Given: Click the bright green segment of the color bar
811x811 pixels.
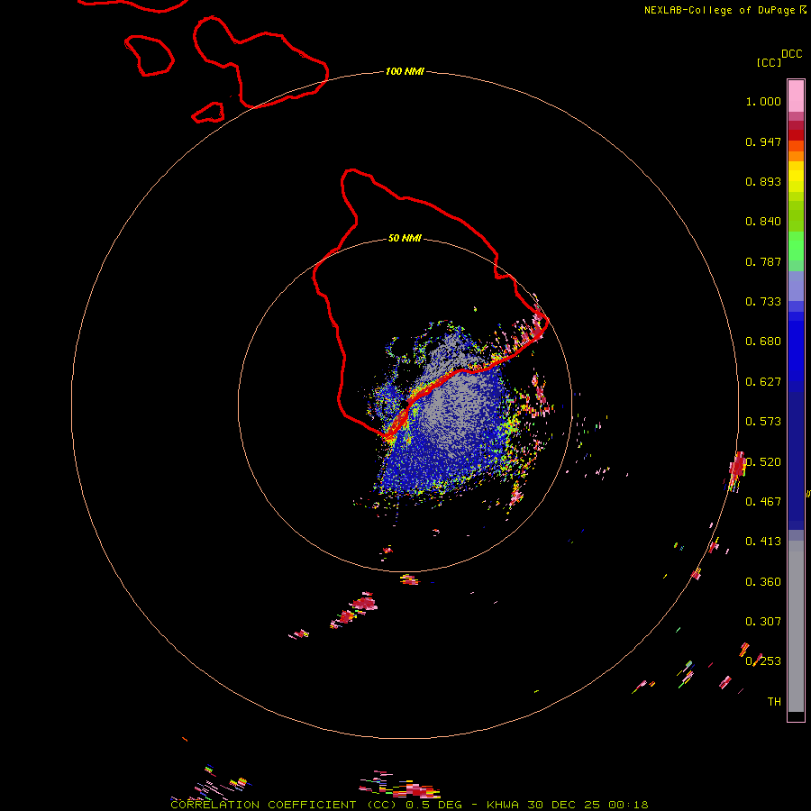Looking at the screenshot, I should coord(796,246).
